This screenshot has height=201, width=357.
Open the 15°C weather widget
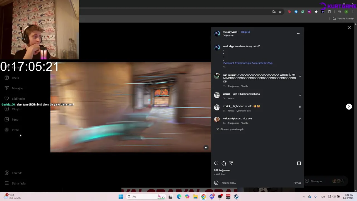(13, 197)
